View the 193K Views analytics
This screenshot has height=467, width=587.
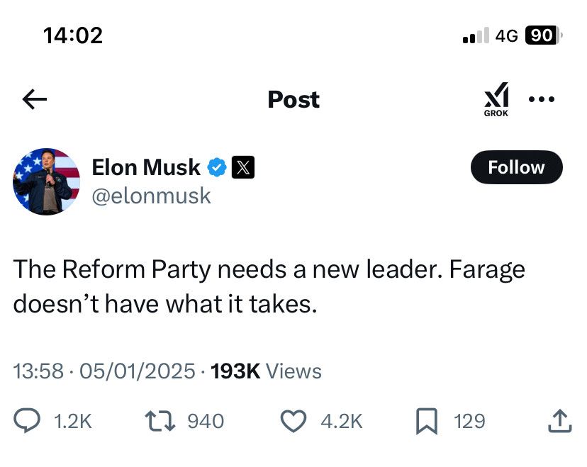(x=266, y=371)
